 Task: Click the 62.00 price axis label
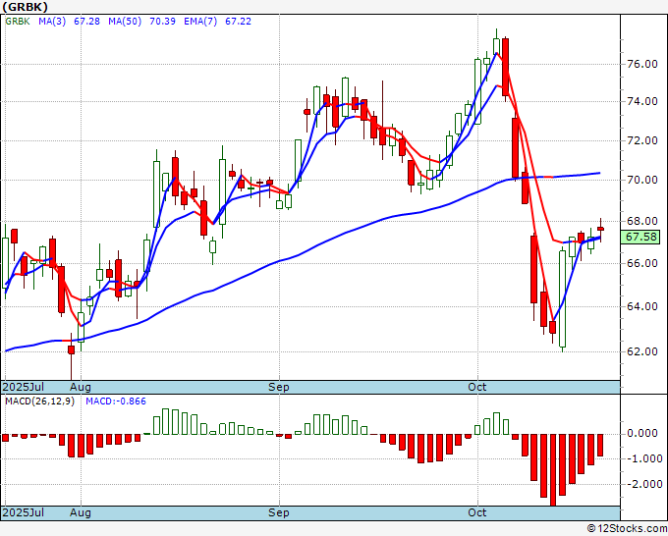[x=642, y=351]
